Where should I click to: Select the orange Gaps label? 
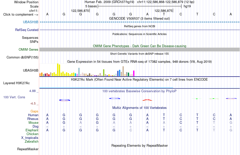click(x=34, y=111)
